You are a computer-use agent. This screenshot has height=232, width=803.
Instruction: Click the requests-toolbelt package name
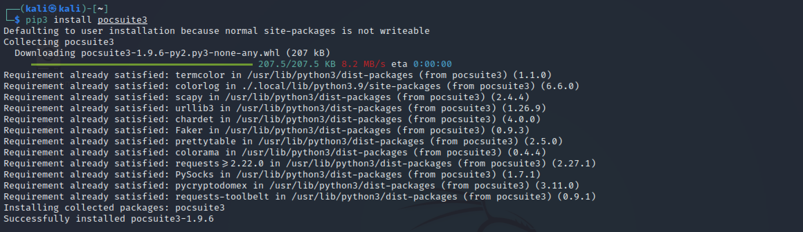click(222, 196)
